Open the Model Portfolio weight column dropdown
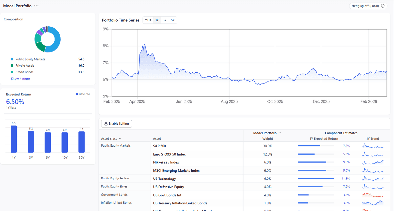This screenshot has width=394, height=211. 279,132
